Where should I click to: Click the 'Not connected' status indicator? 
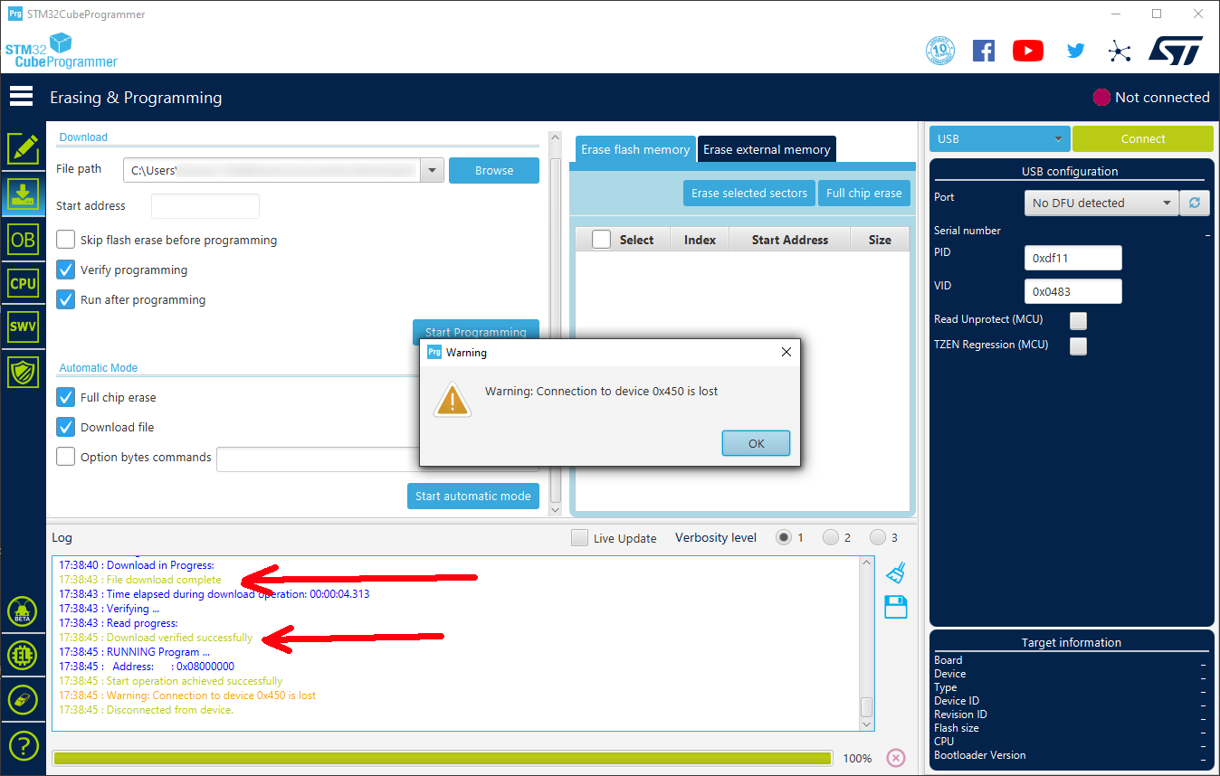[x=1151, y=97]
